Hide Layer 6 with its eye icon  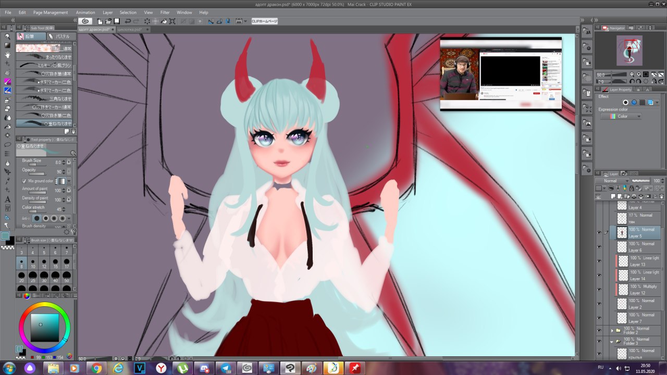pyautogui.click(x=599, y=247)
